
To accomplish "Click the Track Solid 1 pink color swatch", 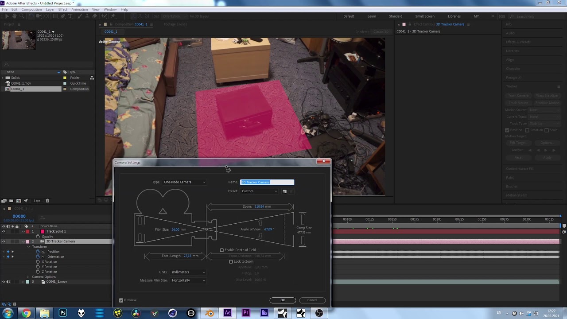I will point(43,231).
